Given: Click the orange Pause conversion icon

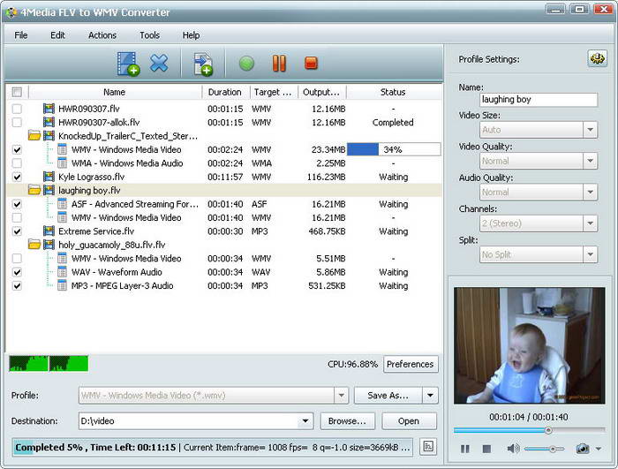Looking at the screenshot, I should coord(279,63).
